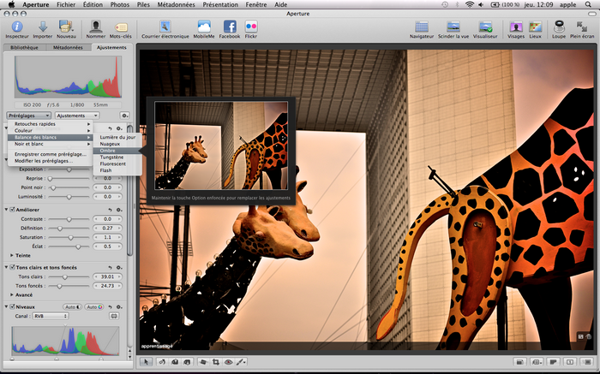Activate the Loupe tool

[559, 27]
